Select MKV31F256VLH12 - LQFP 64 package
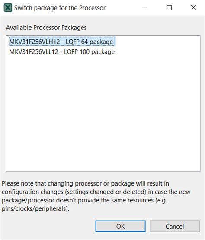205x240 pixels. pyautogui.click(x=61, y=42)
